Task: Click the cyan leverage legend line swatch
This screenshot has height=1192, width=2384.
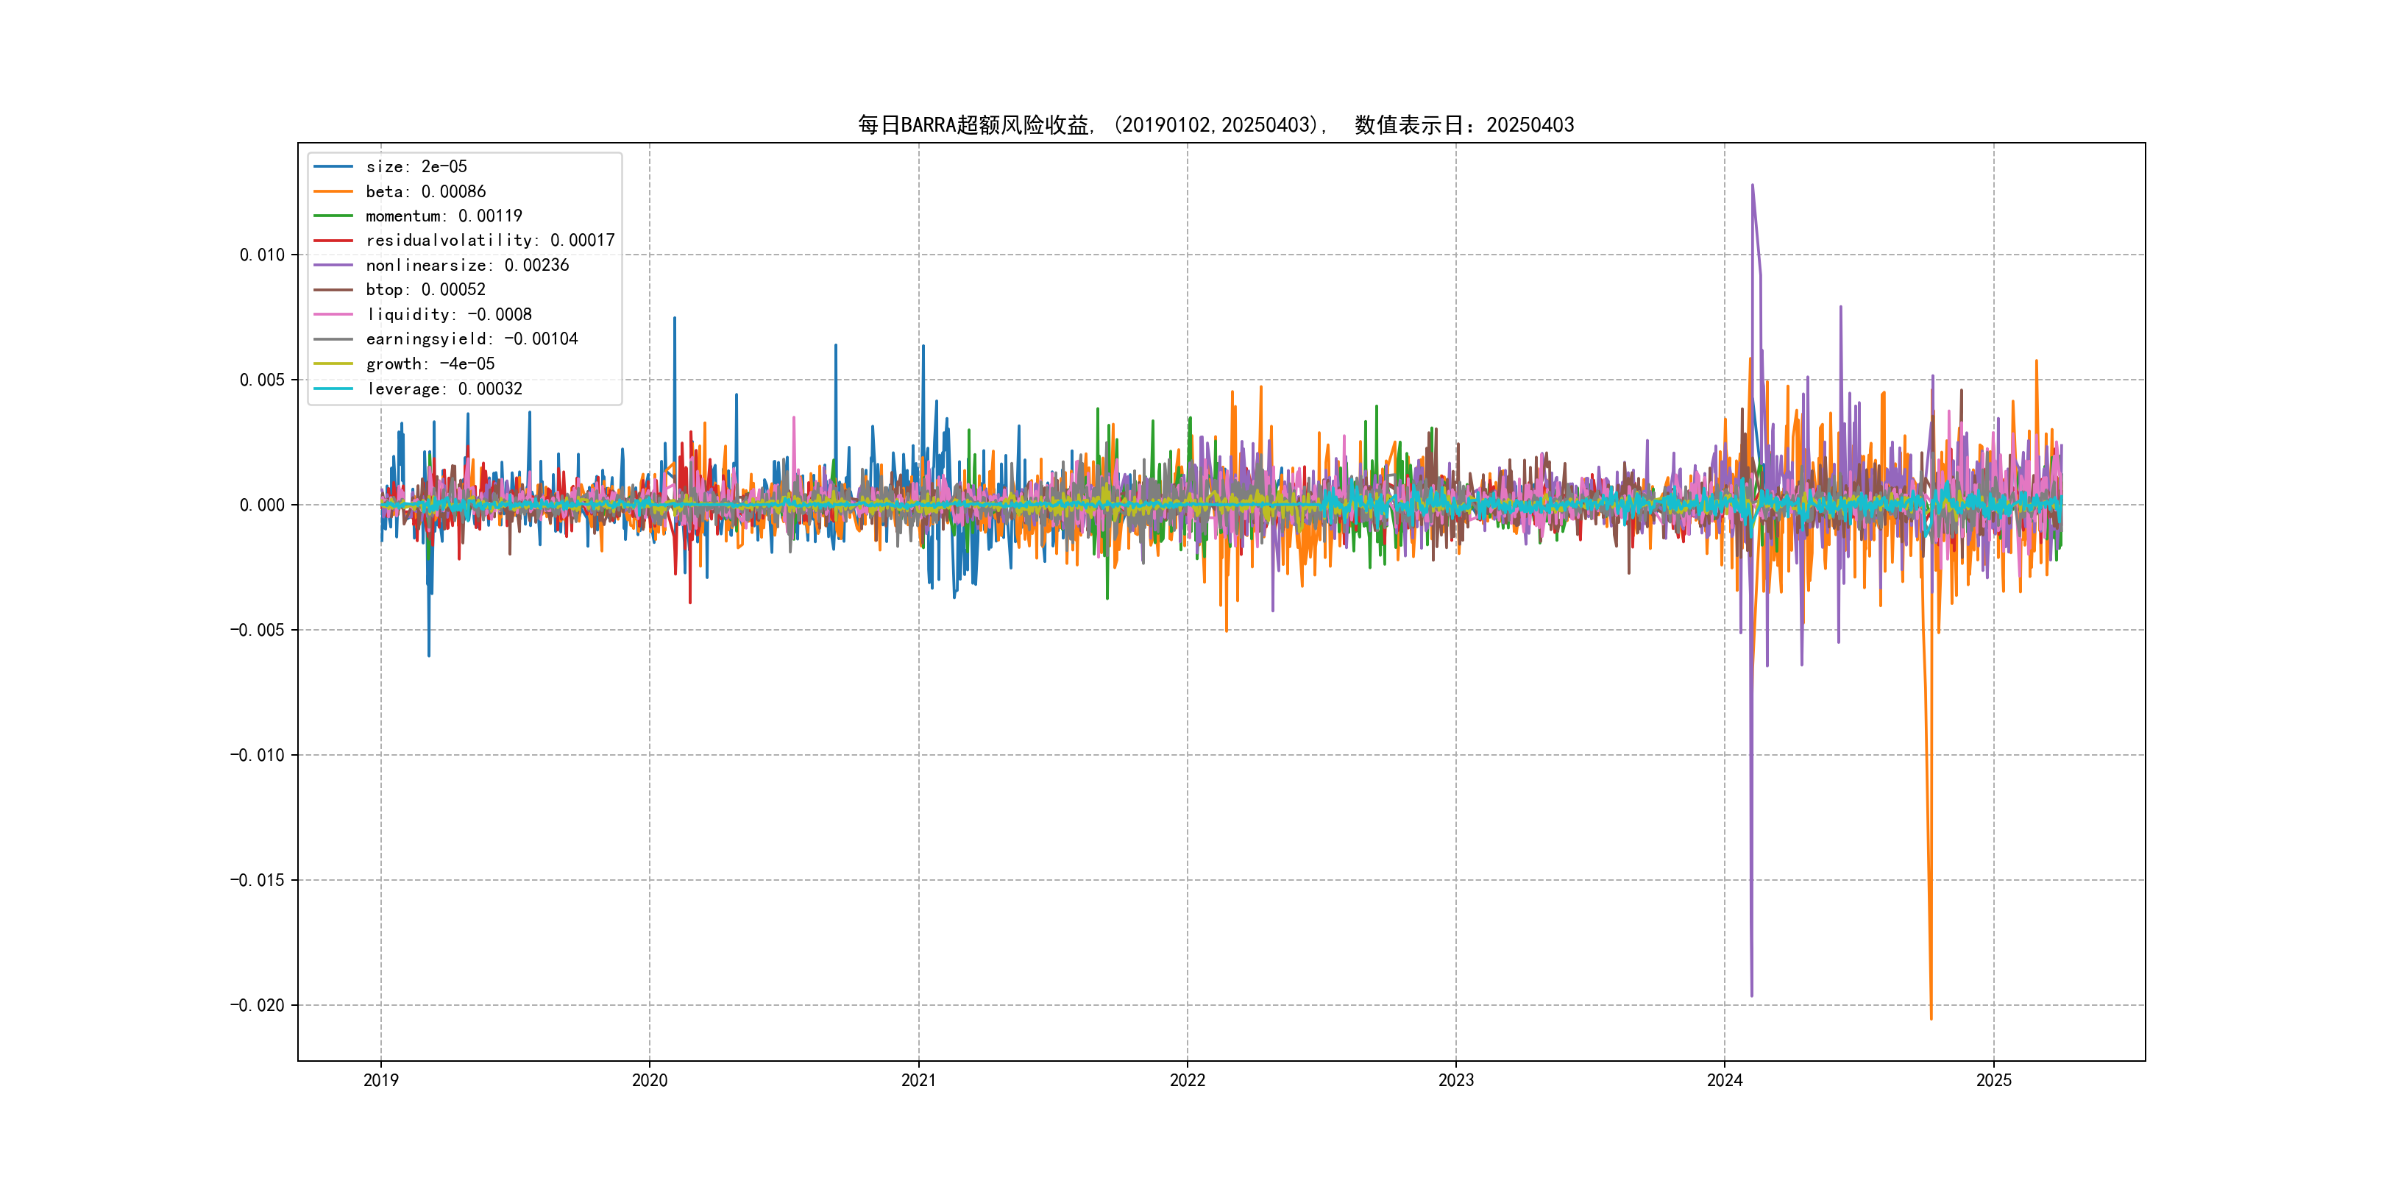Action: coord(333,389)
